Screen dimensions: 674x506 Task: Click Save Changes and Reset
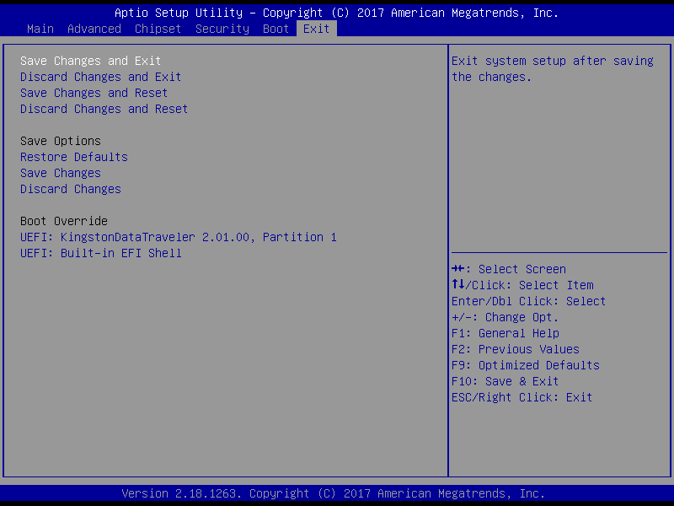(94, 93)
